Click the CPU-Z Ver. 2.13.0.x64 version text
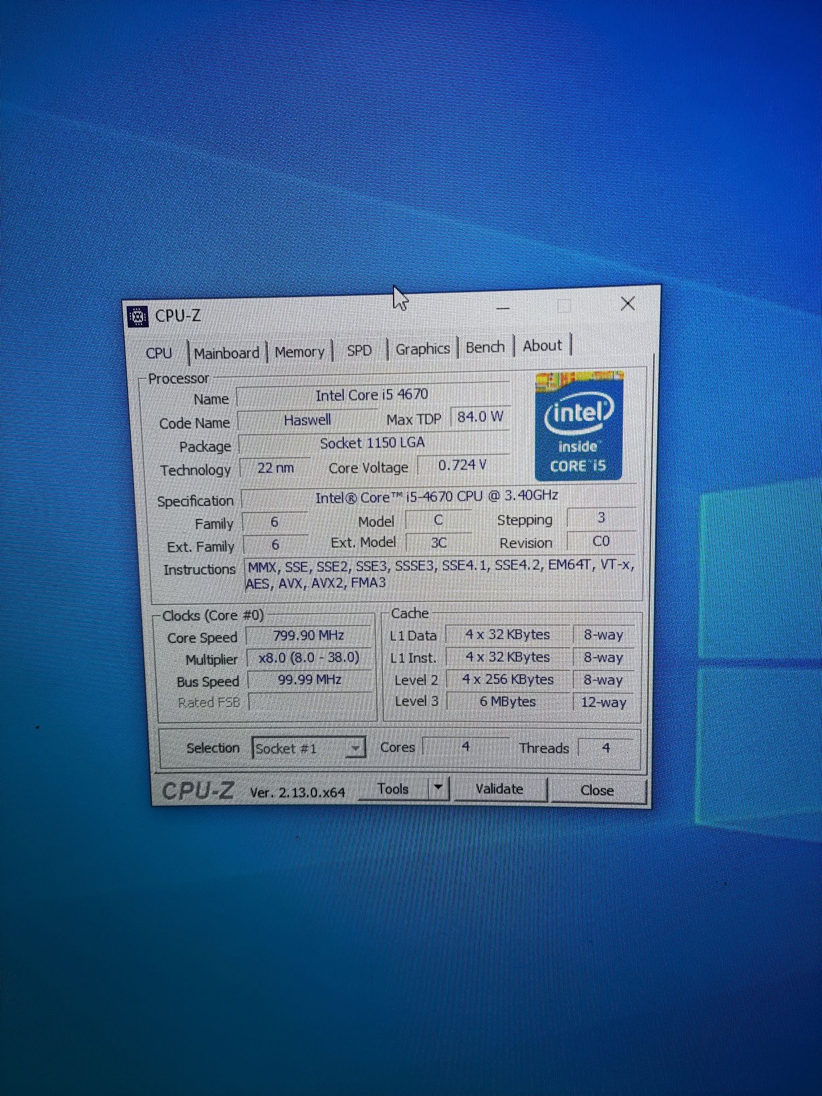Viewport: 822px width, 1096px height. pos(298,792)
